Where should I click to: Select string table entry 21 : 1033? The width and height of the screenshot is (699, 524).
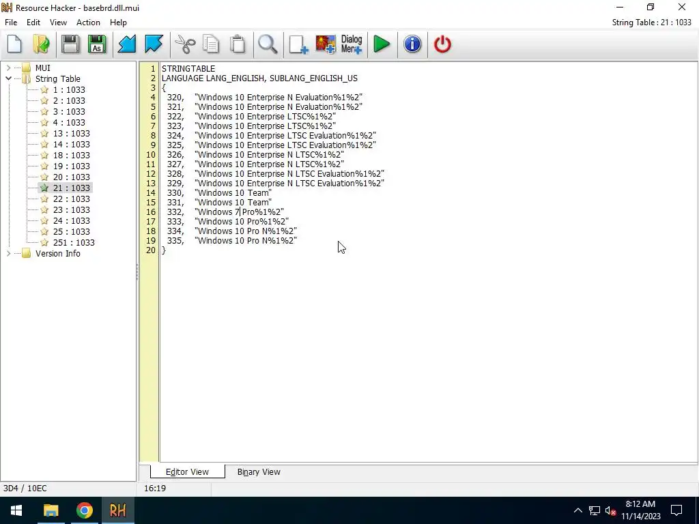(71, 188)
